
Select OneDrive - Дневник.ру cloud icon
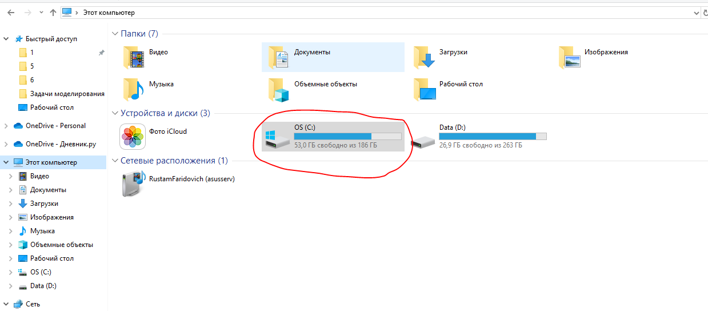pos(18,144)
